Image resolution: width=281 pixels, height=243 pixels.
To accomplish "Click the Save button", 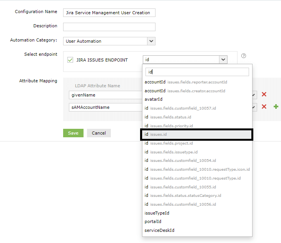I will (73, 133).
